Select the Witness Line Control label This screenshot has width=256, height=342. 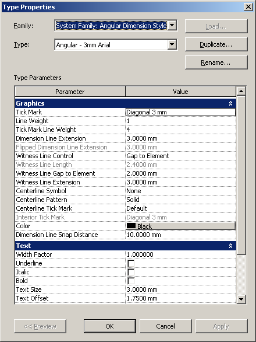tap(45, 156)
